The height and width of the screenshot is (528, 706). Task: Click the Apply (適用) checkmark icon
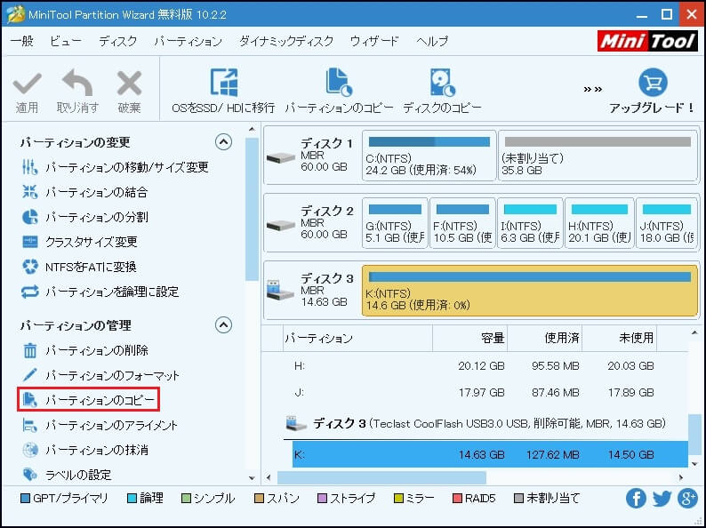(27, 84)
